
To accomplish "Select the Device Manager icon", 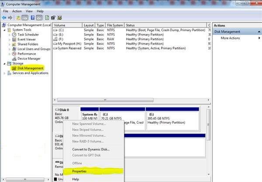I will 14,58.
